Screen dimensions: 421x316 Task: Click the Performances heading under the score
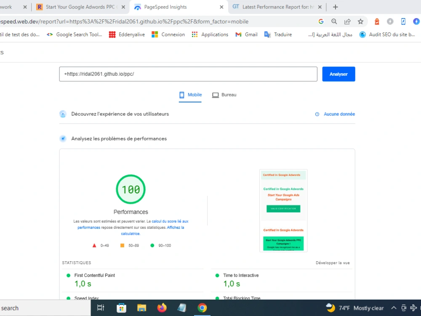[131, 212]
